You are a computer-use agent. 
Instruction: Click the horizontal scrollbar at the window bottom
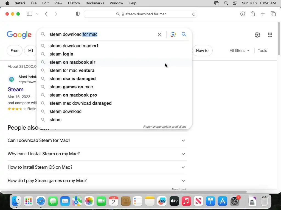[x=124, y=192]
